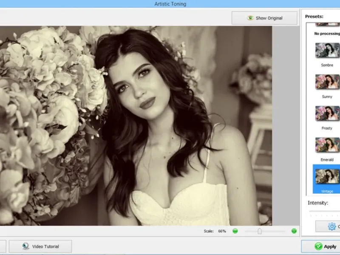Screen dimensions: 340x255
Task: Click the 66% scale value
Action: pyautogui.click(x=222, y=231)
